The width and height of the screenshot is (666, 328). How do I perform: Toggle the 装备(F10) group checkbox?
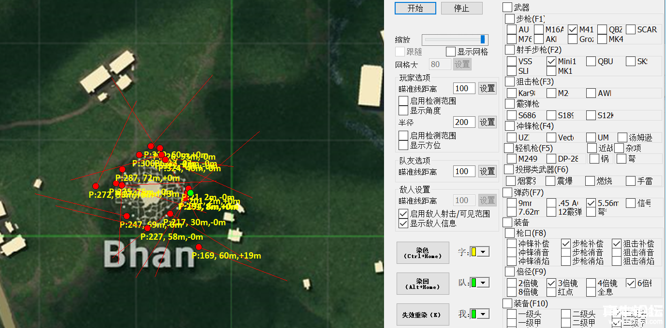click(507, 303)
